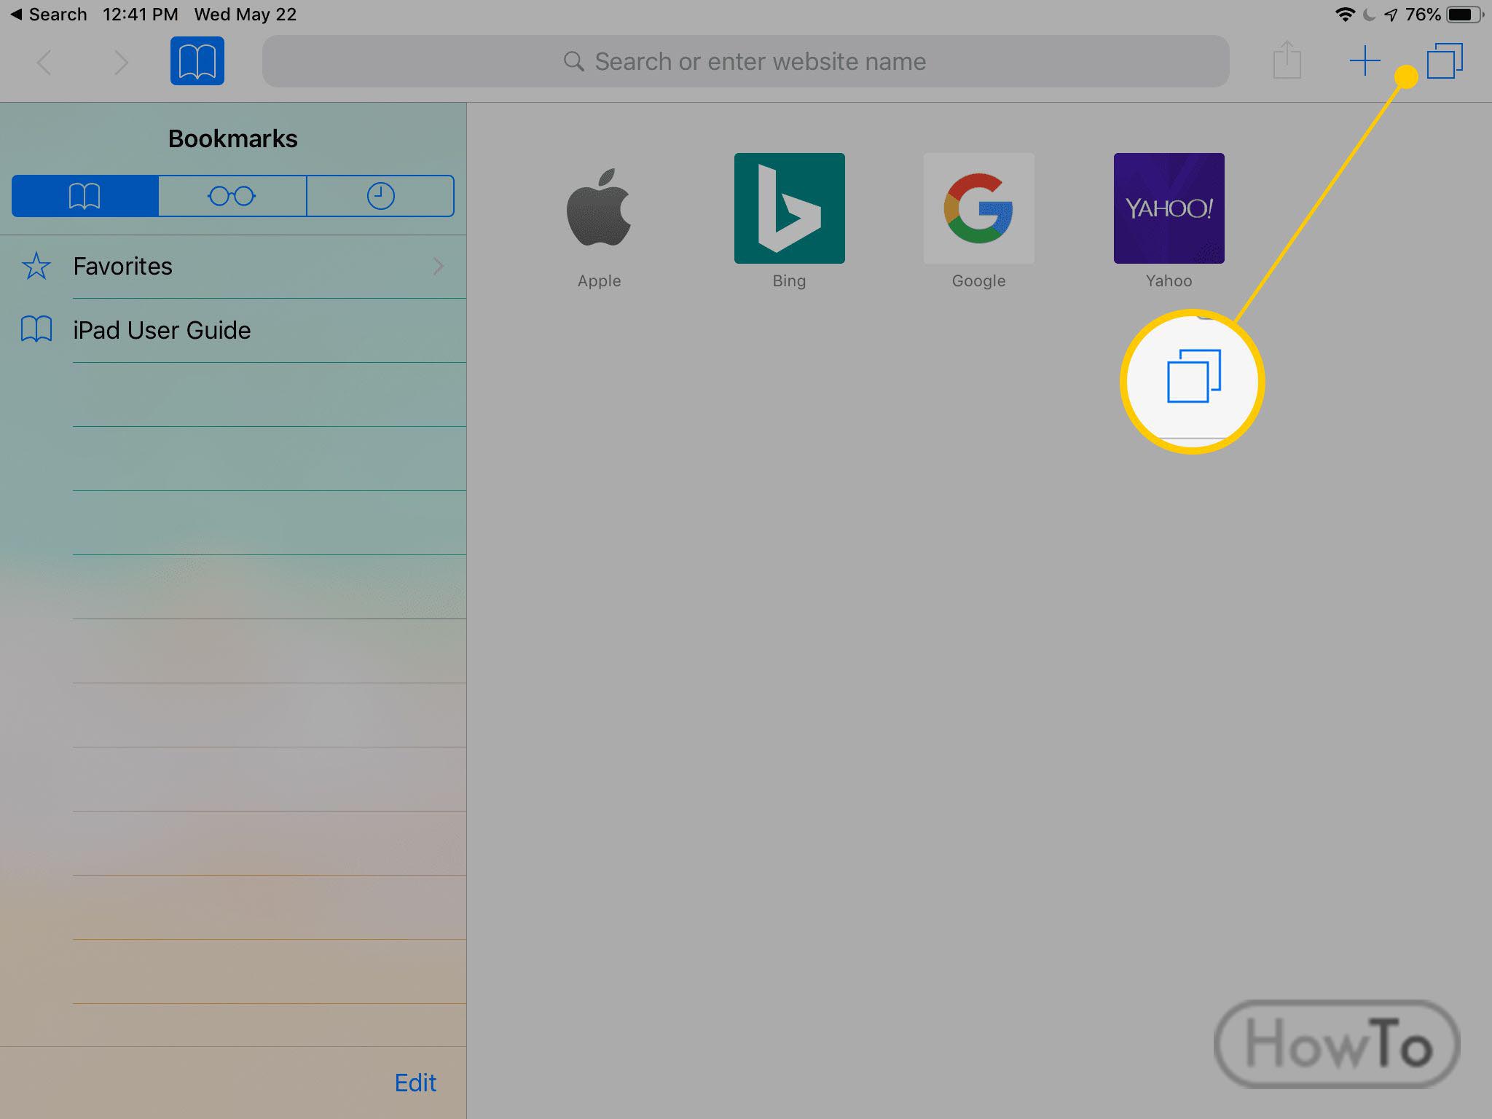1492x1119 pixels.
Task: Select the Reading List icon
Action: click(232, 195)
